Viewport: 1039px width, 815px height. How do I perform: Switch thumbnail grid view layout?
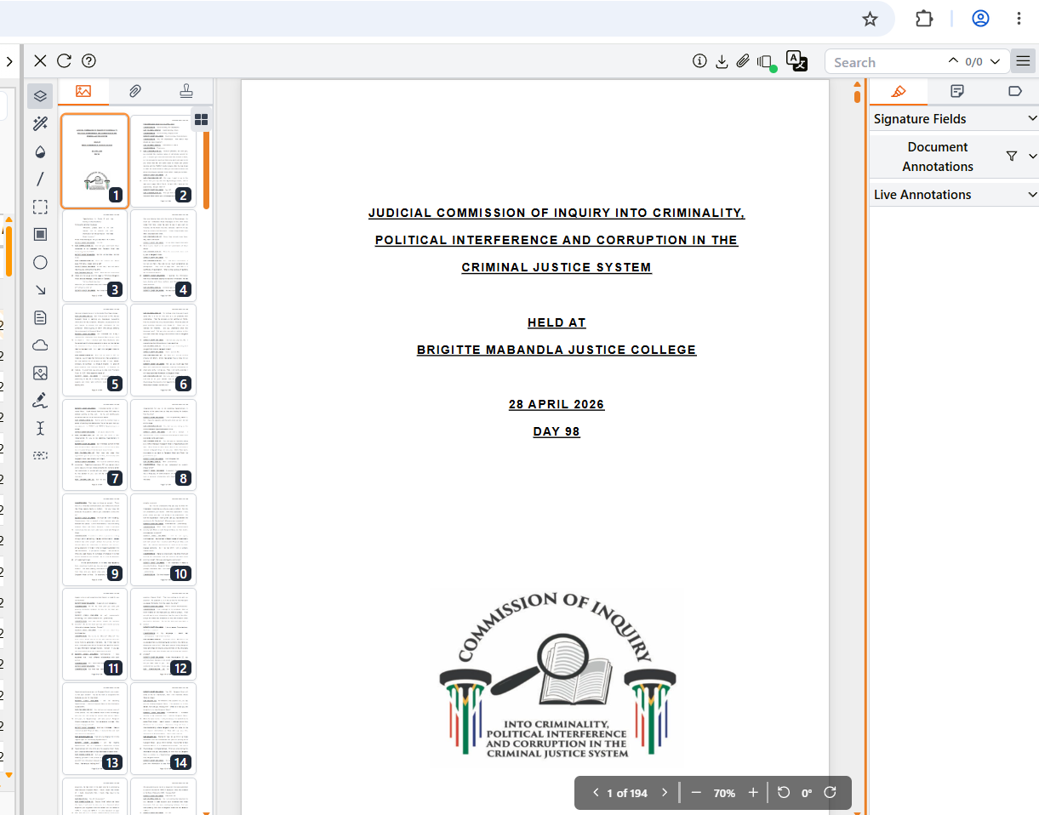coord(202,119)
